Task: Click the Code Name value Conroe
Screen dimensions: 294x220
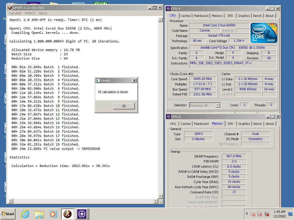Action: [204, 30]
